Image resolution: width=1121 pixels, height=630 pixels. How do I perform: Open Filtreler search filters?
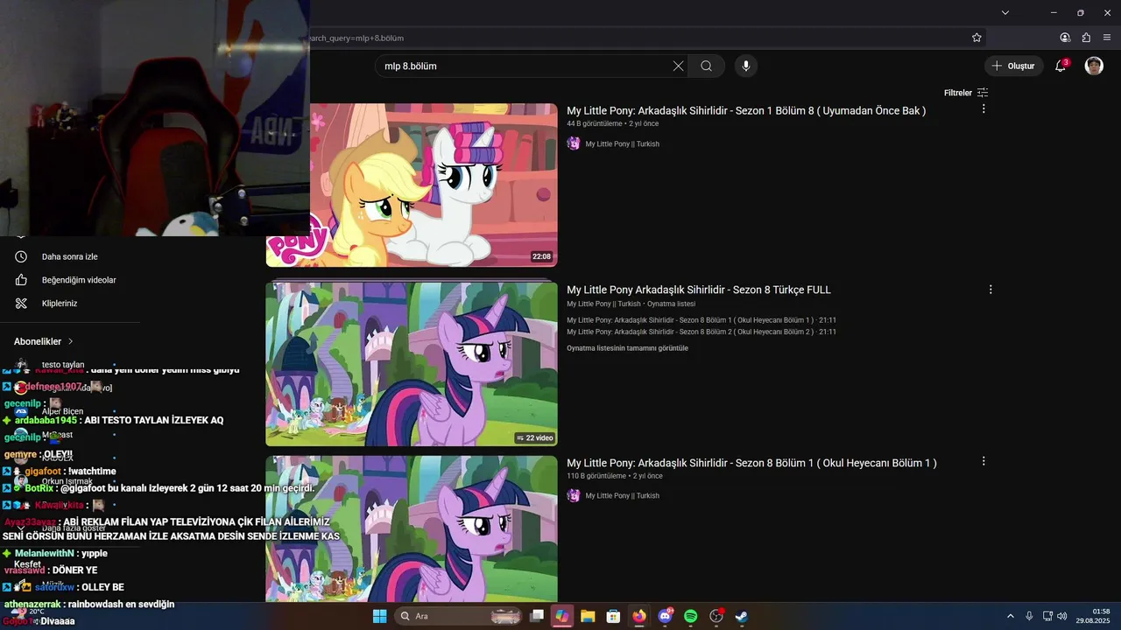(x=966, y=93)
